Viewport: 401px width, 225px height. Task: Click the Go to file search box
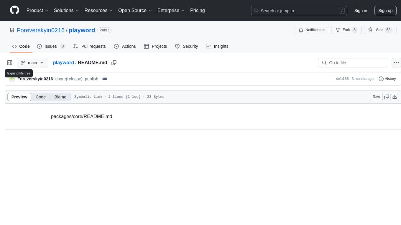point(353,63)
